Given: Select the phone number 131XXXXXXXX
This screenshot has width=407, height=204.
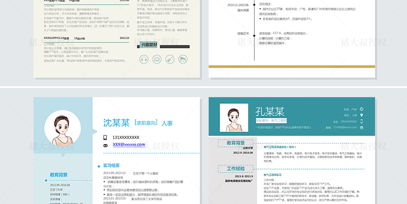Looking at the screenshot, I should click(126, 137).
